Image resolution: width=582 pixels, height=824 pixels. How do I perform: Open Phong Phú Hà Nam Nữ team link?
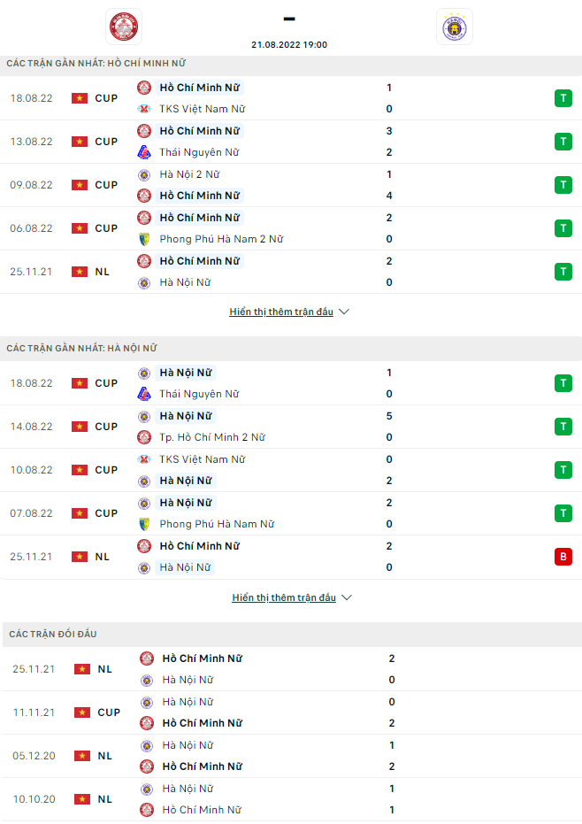click(x=217, y=524)
